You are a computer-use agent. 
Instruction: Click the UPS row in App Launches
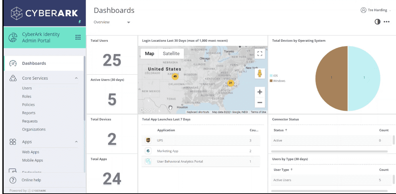pos(201,140)
